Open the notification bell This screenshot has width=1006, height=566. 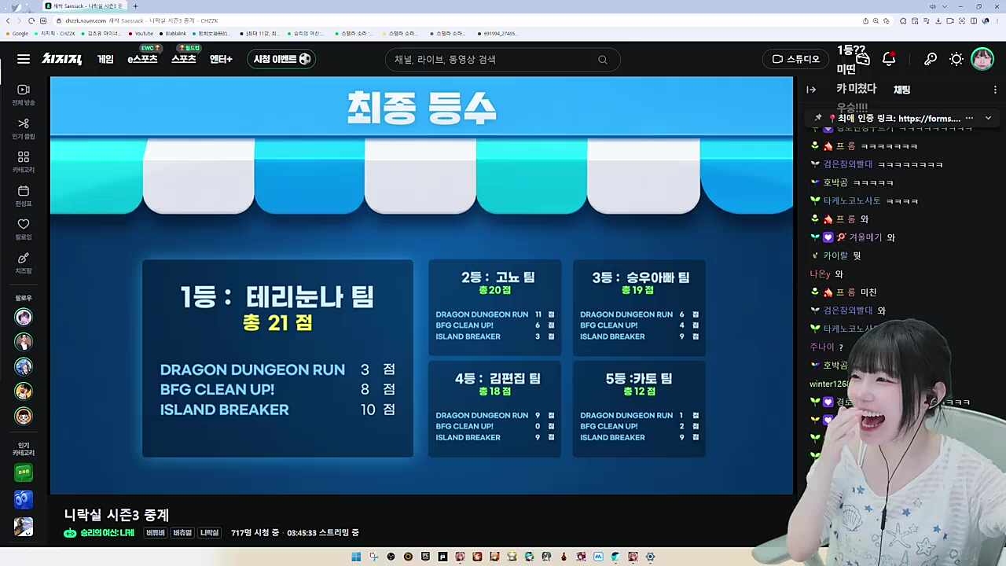[889, 59]
